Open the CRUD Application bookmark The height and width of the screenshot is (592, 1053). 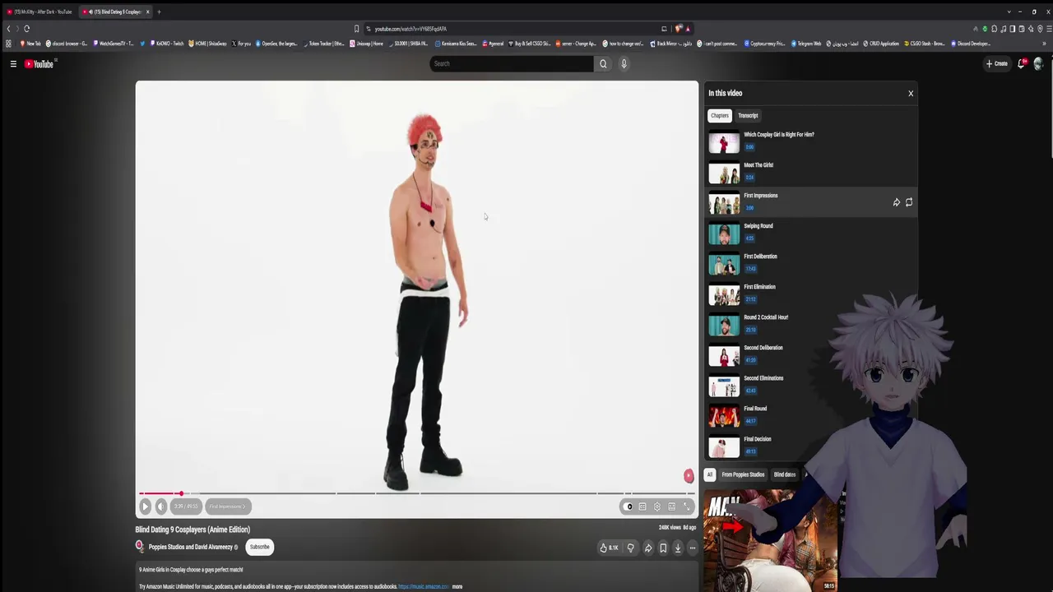881,44
